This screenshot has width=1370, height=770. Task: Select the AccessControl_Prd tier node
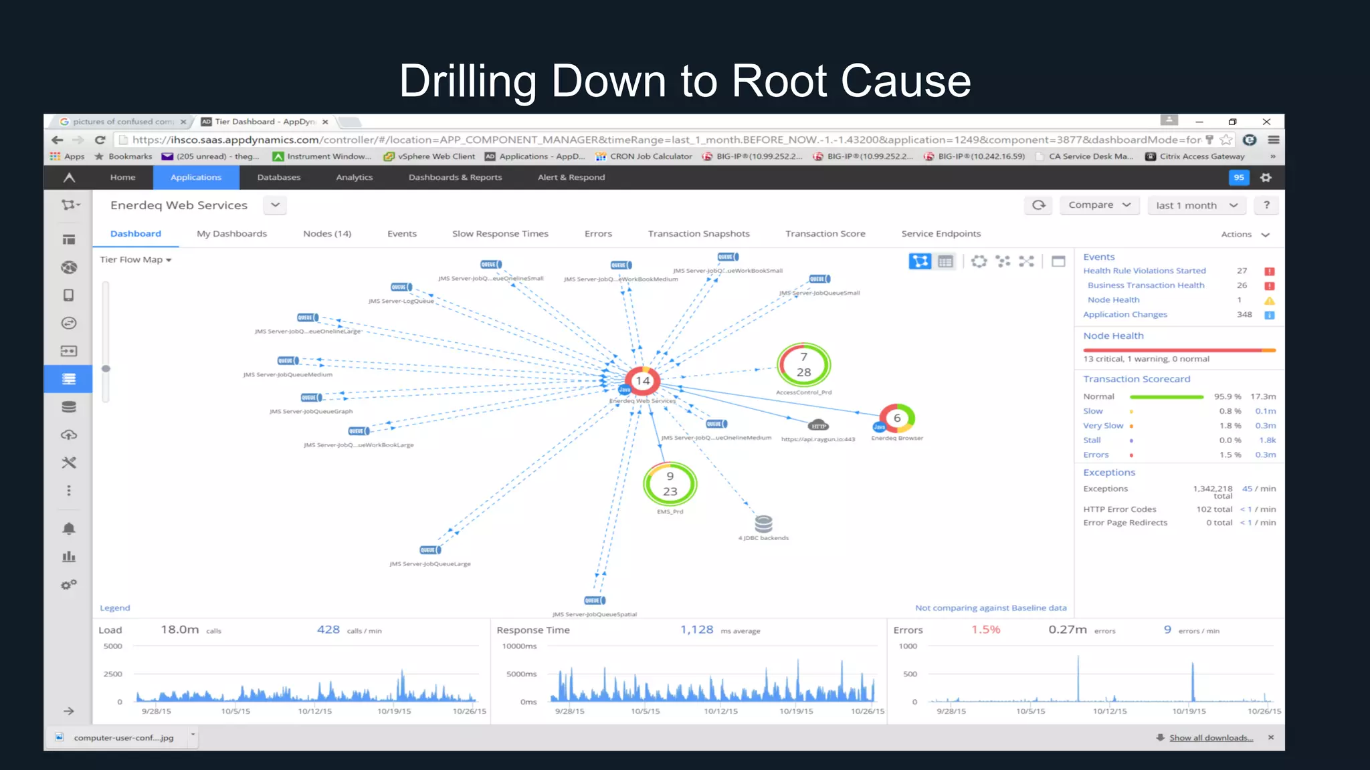[x=804, y=365]
